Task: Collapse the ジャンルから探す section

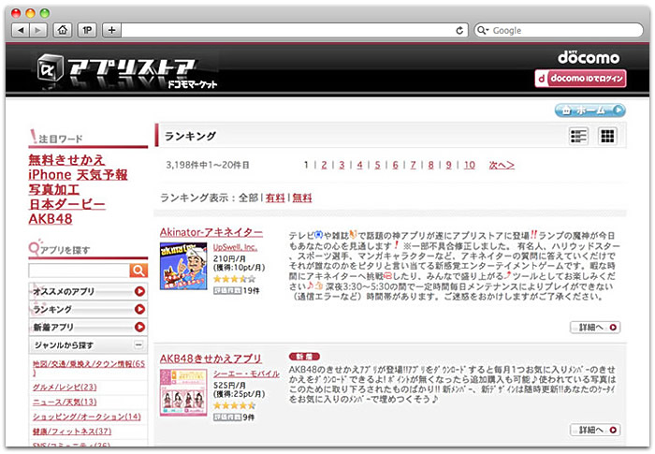Action: tap(139, 345)
